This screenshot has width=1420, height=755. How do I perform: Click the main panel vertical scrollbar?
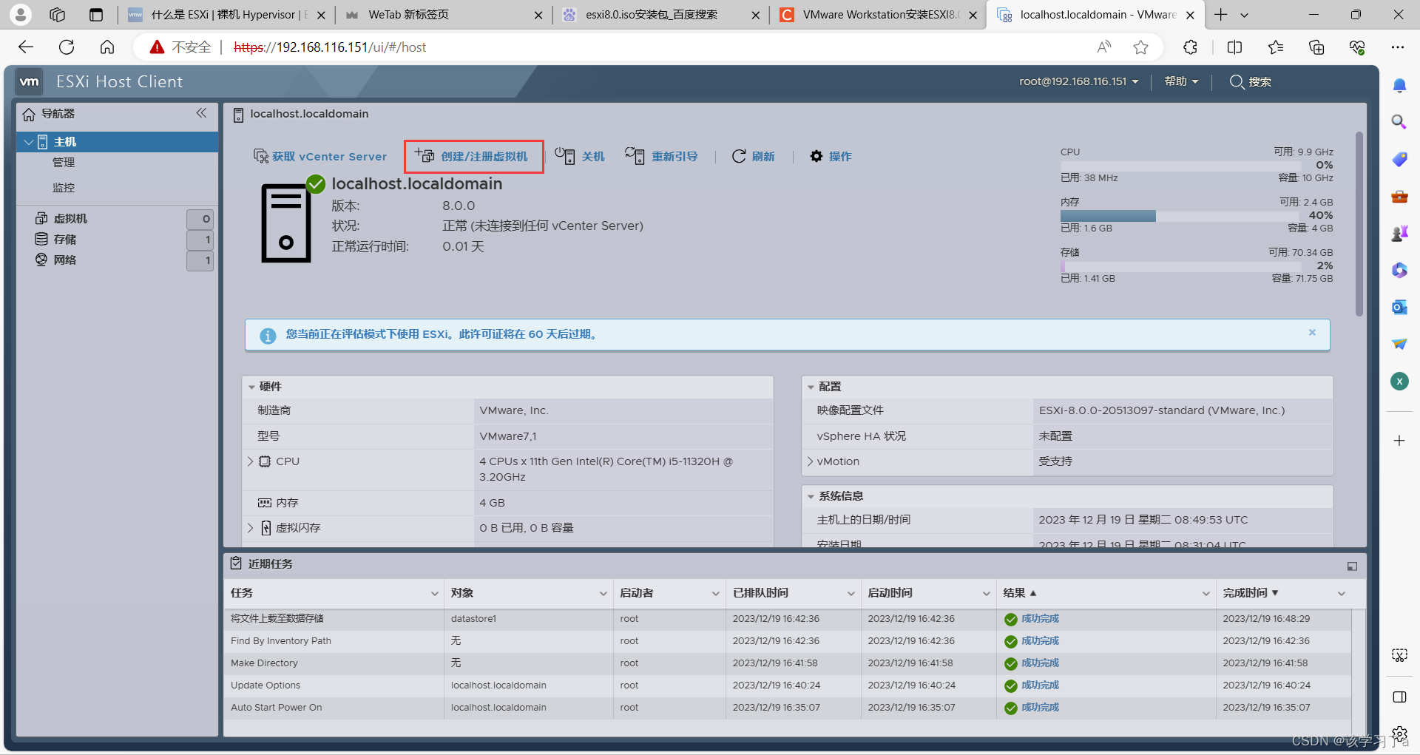[1359, 224]
